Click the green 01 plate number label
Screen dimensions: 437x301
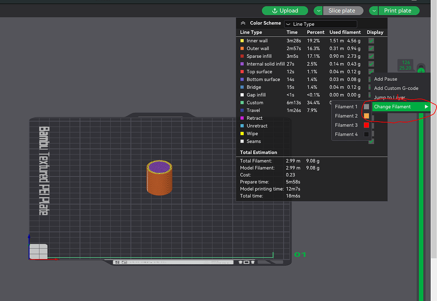(x=300, y=255)
